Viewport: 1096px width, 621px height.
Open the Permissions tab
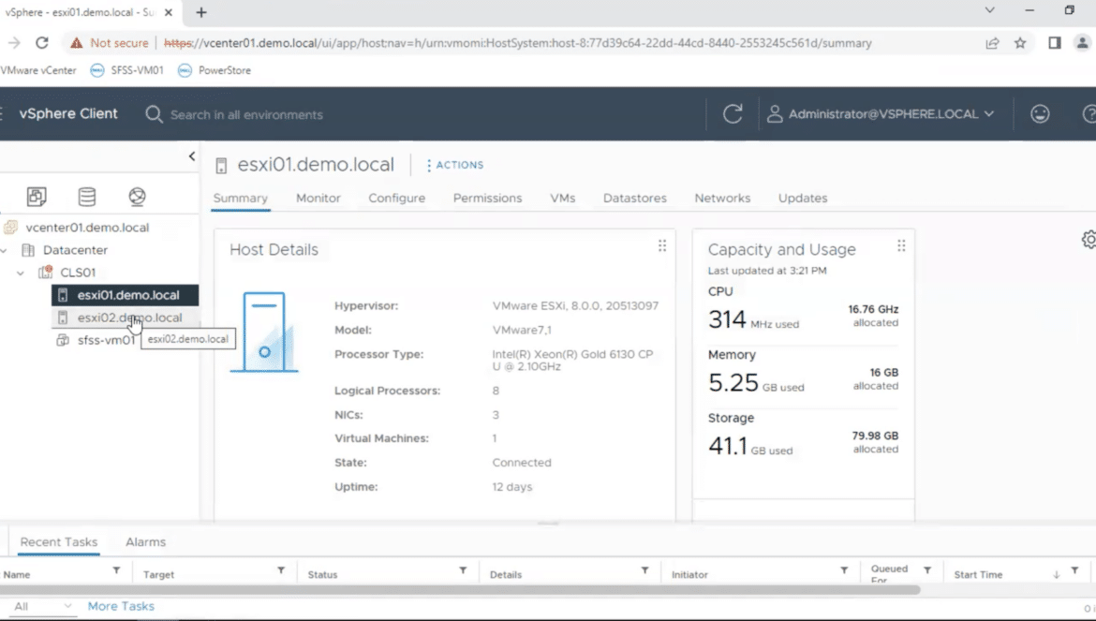click(487, 198)
